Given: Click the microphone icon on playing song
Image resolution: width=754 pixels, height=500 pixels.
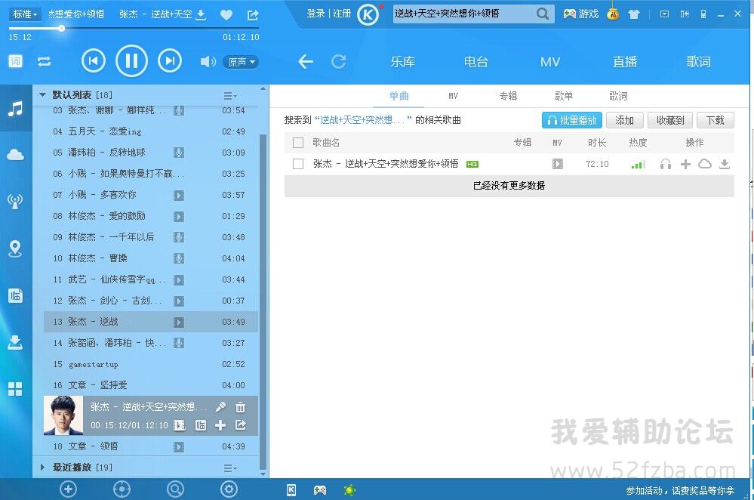Looking at the screenshot, I should [x=220, y=407].
